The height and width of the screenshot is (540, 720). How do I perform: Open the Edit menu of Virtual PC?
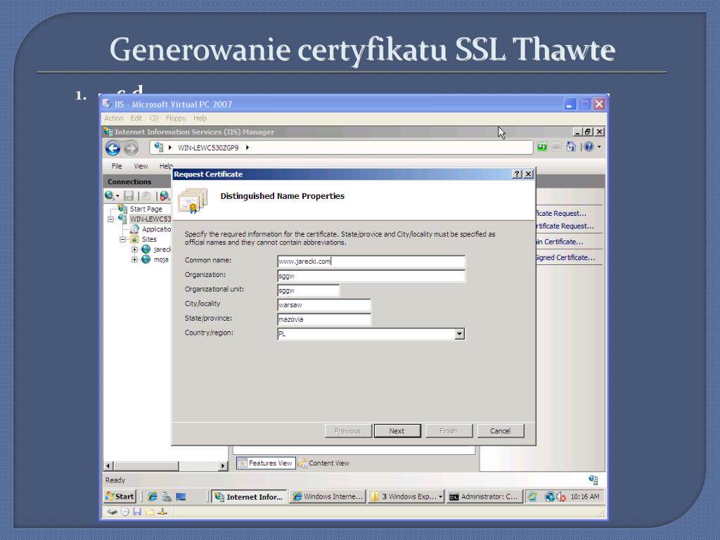click(x=136, y=118)
